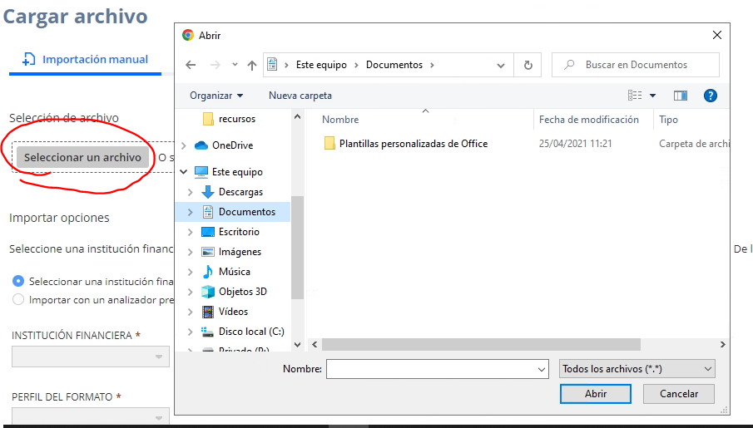
Task: Toggle the preview pane icon
Action: (681, 96)
